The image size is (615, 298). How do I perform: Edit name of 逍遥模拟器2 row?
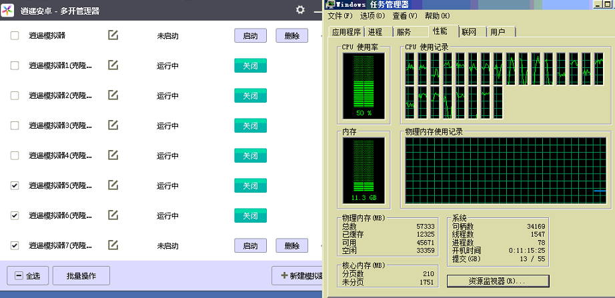coord(113,95)
